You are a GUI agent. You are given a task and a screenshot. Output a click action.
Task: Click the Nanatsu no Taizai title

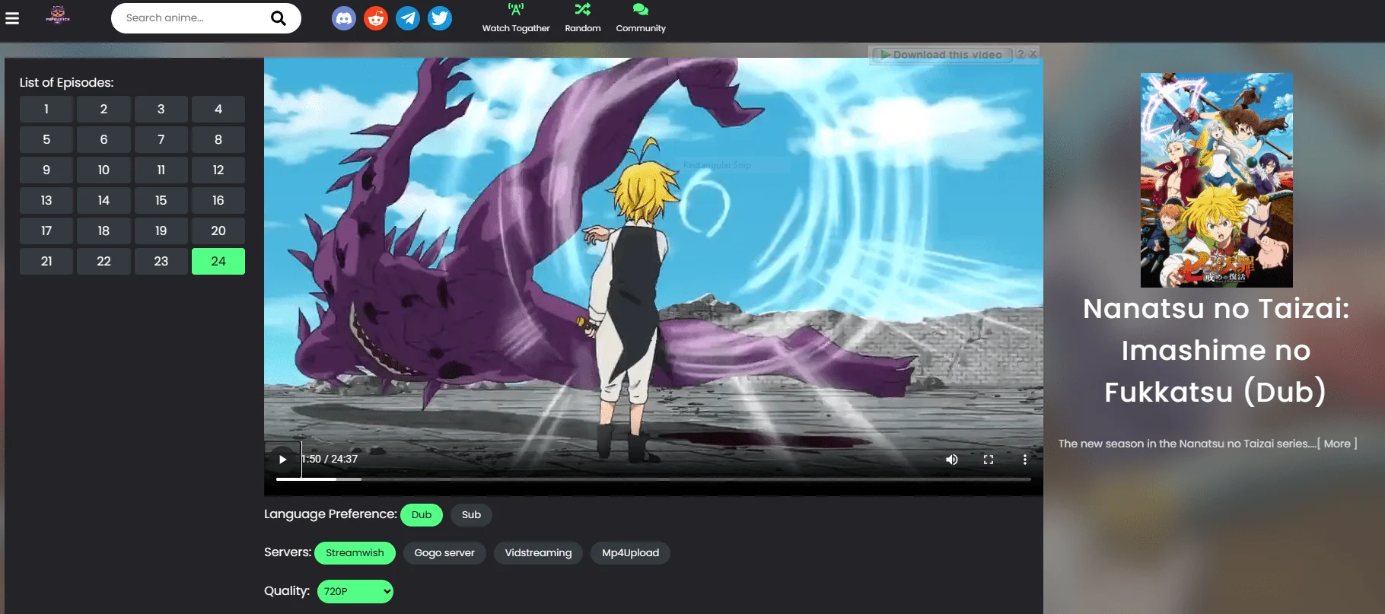tap(1216, 350)
